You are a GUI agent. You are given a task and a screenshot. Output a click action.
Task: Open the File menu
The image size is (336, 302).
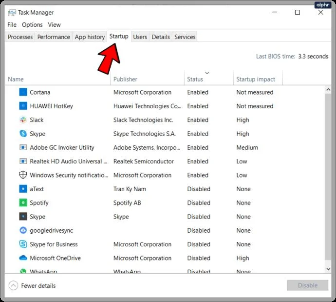click(x=12, y=25)
